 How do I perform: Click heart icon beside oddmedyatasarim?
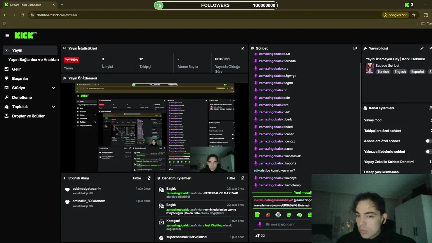67,190
